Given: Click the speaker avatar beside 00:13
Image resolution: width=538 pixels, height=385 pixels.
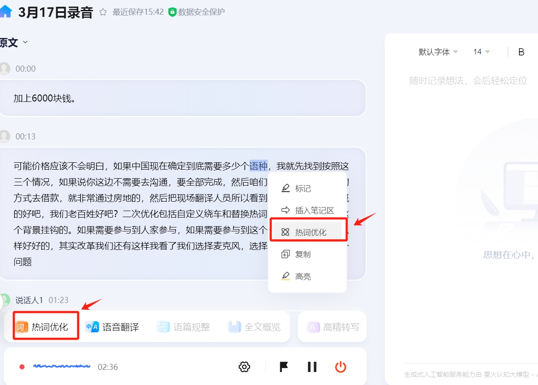Looking at the screenshot, I should tap(4, 136).
